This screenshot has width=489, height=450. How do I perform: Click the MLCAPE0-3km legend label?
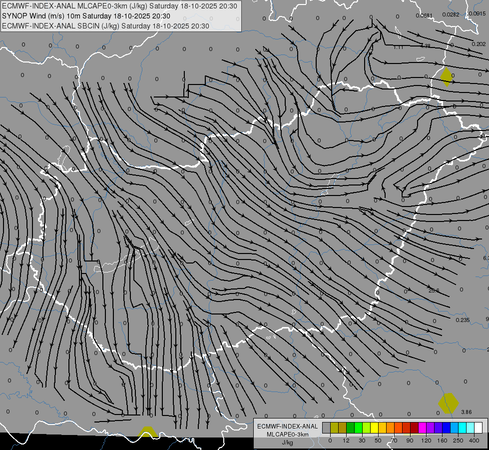288,434
